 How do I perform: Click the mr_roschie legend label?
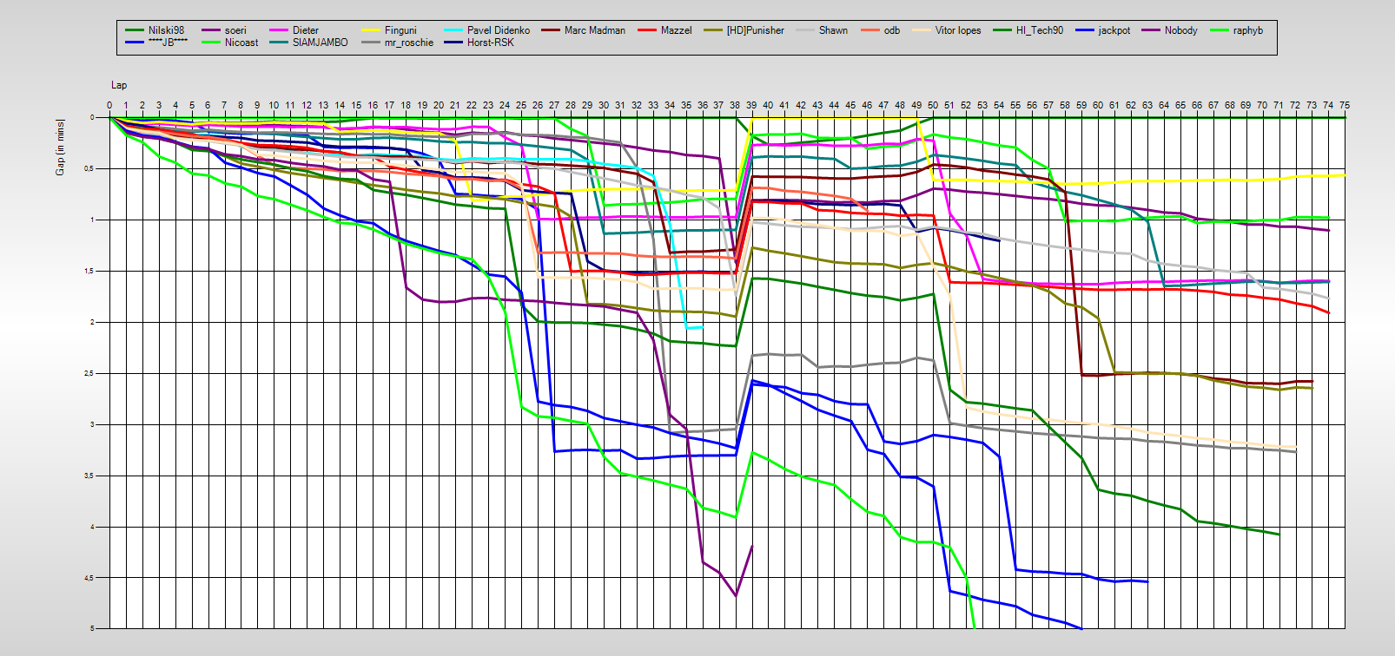point(408,43)
